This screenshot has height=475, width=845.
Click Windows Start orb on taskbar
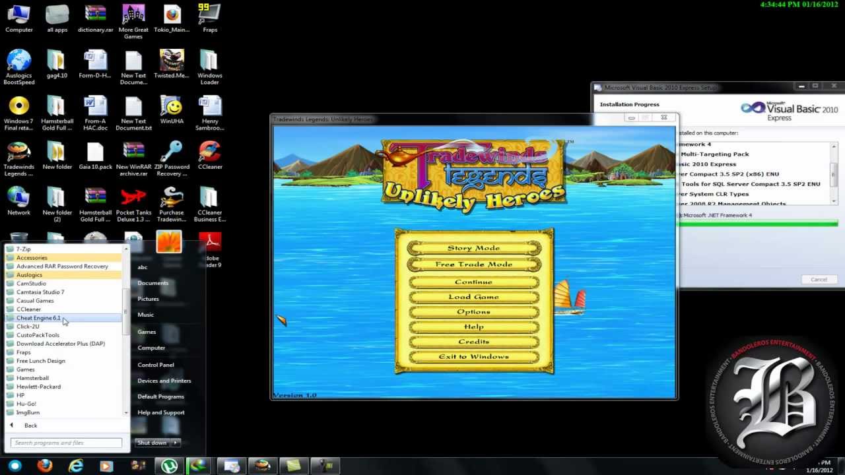(15, 466)
